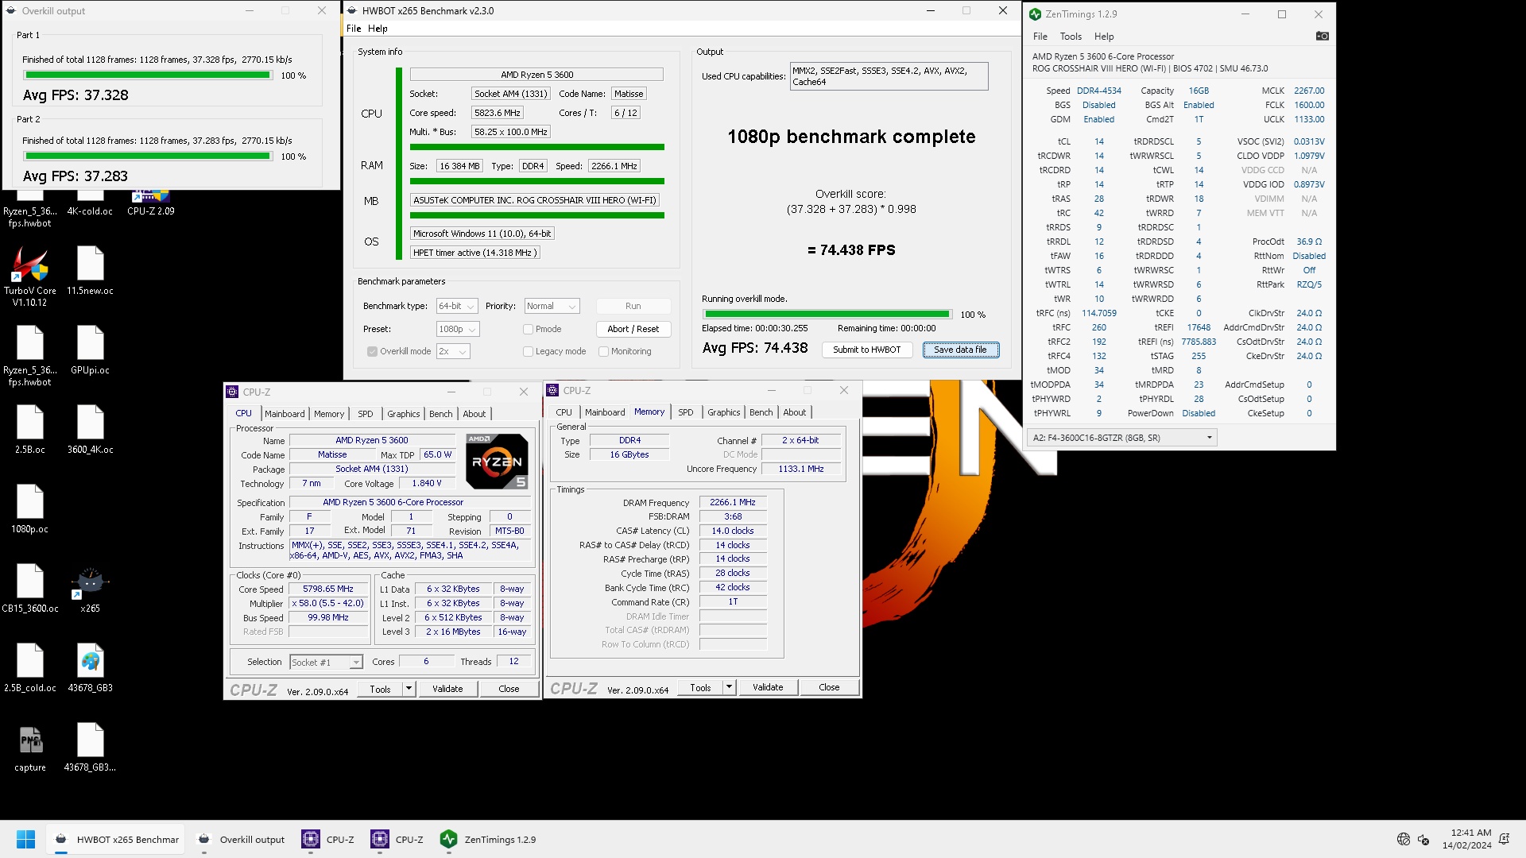This screenshot has height=858, width=1526.
Task: Switch to HWBOT x265 Benchmark taskbar item
Action: click(x=117, y=839)
